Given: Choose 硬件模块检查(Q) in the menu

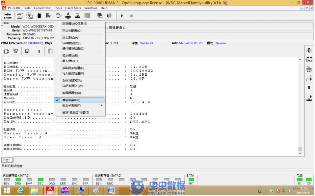Looking at the screenshot, I should click(x=80, y=49).
